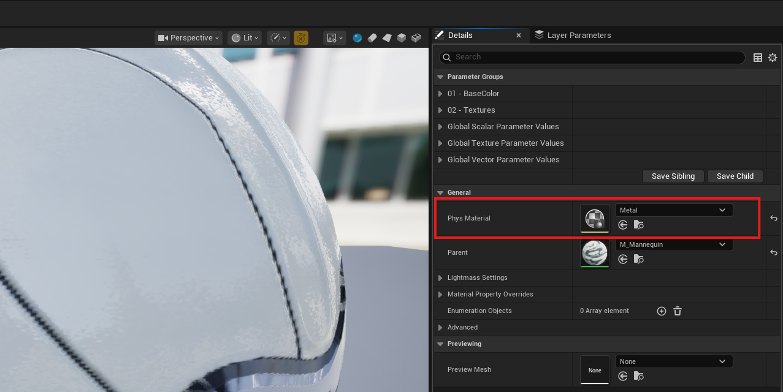Viewport: 783px width, 392px height.
Task: Collapse the Previewing section
Action: [x=440, y=344]
